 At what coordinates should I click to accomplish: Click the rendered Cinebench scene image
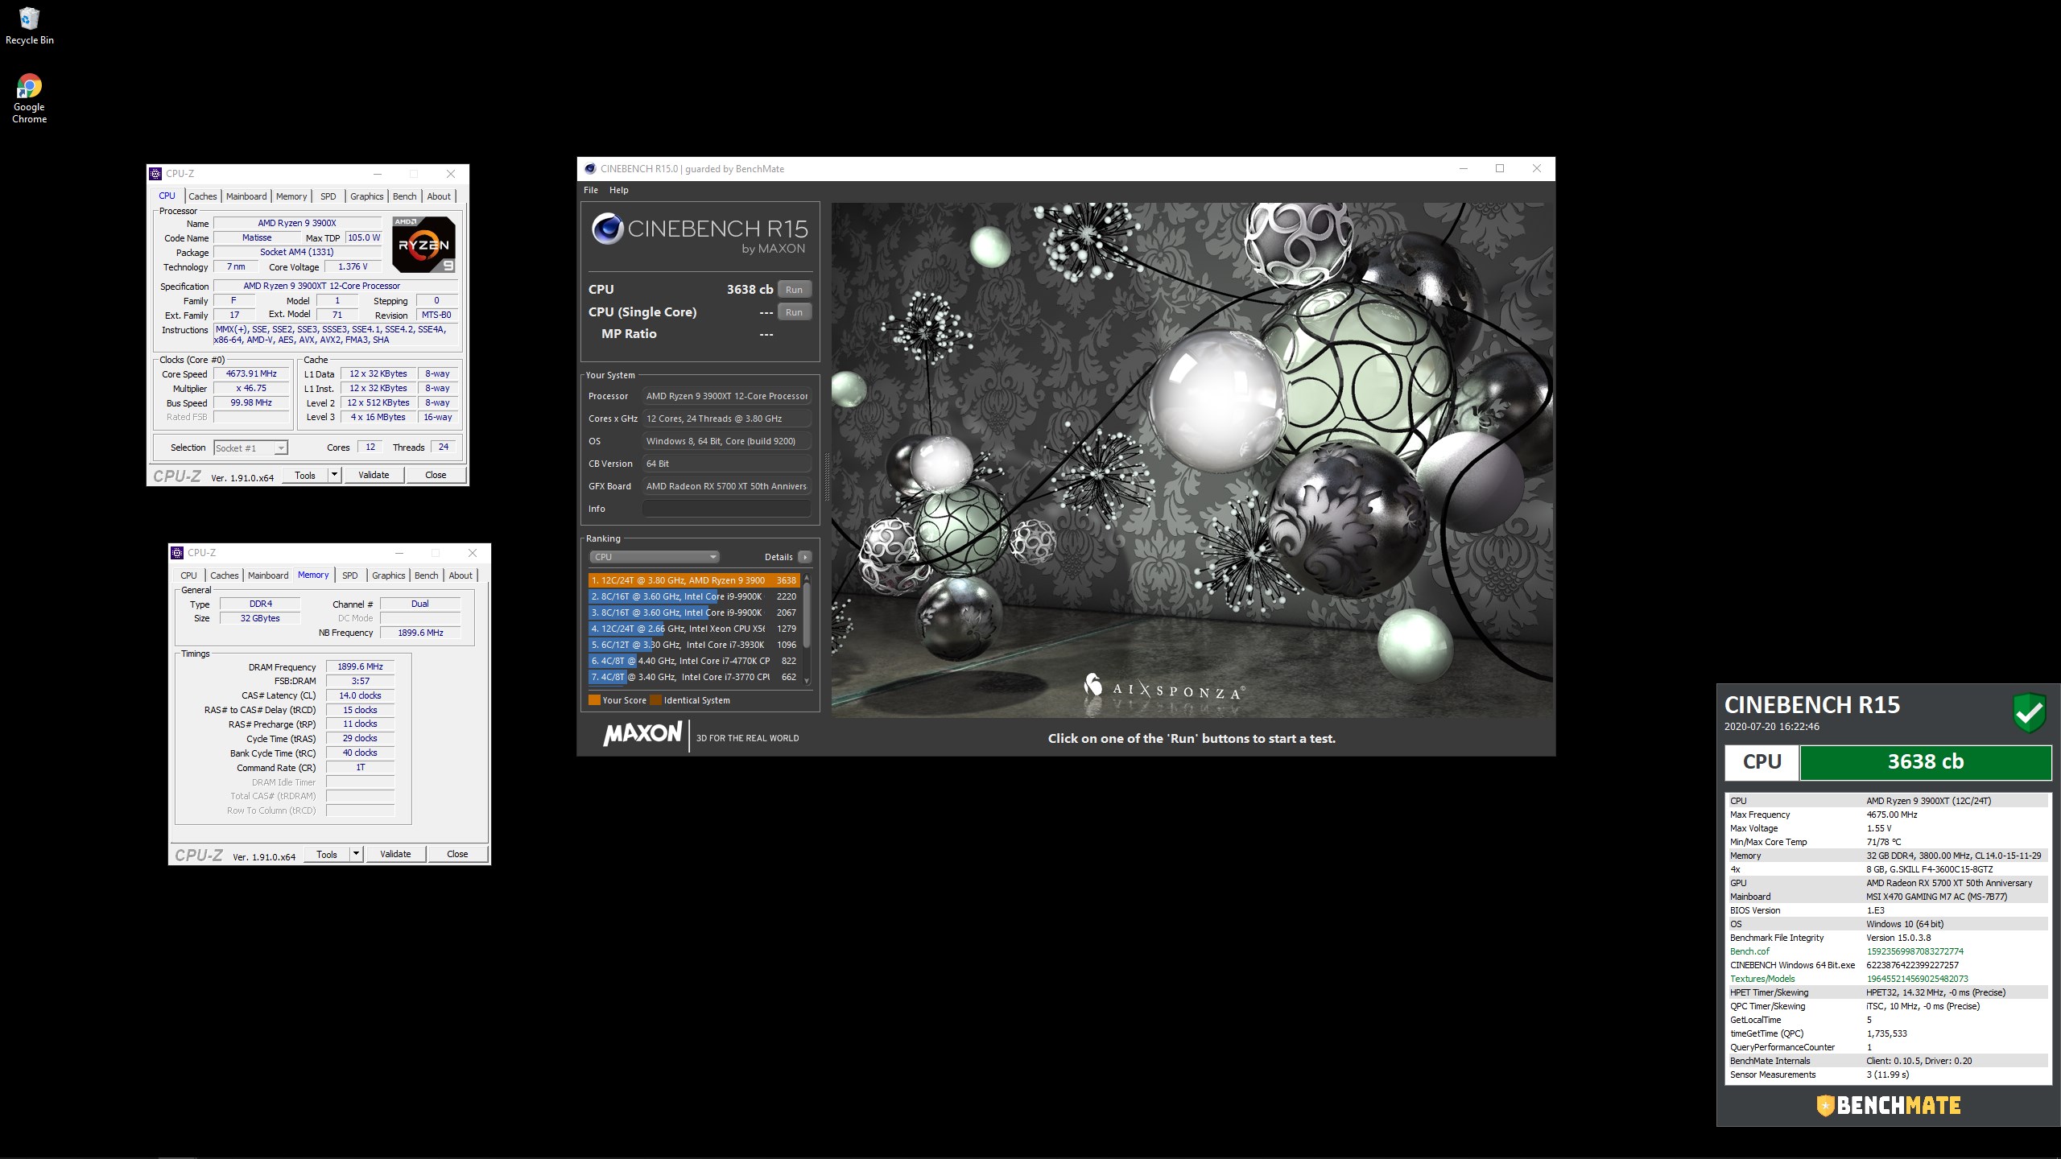[1192, 460]
